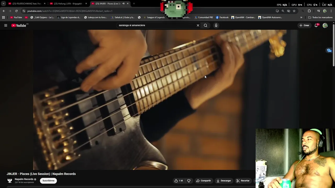
Task: Open the Café Quijano bookmark
Action: (x=42, y=17)
